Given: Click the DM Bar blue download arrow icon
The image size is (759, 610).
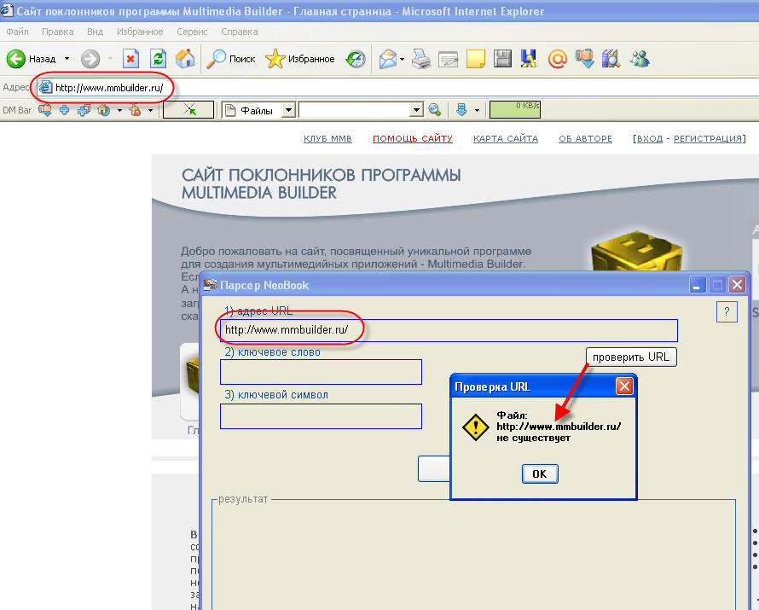Looking at the screenshot, I should coord(461,110).
